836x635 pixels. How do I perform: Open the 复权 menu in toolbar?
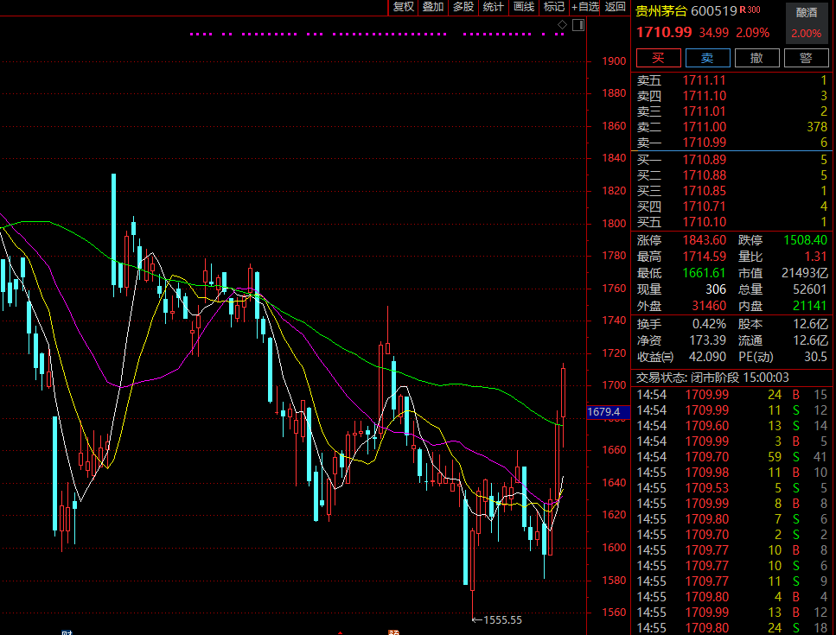pos(403,7)
